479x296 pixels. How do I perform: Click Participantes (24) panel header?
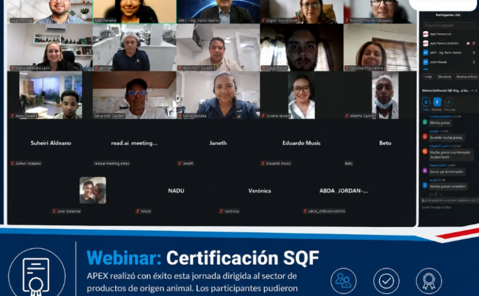pyautogui.click(x=448, y=15)
